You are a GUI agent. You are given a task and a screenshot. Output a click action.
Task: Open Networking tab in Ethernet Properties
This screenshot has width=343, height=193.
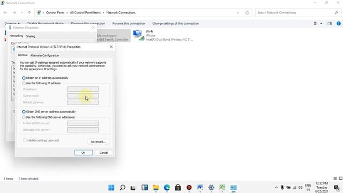[16, 36]
